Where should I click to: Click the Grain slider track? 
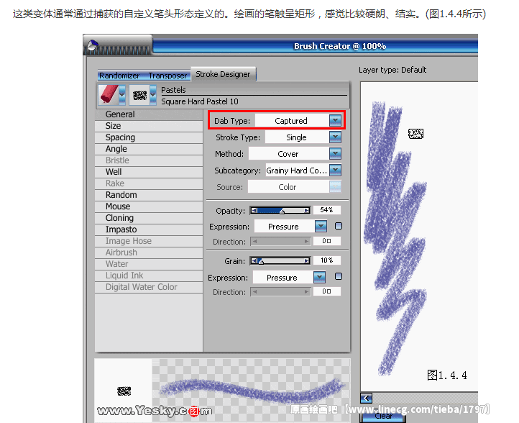click(x=280, y=261)
